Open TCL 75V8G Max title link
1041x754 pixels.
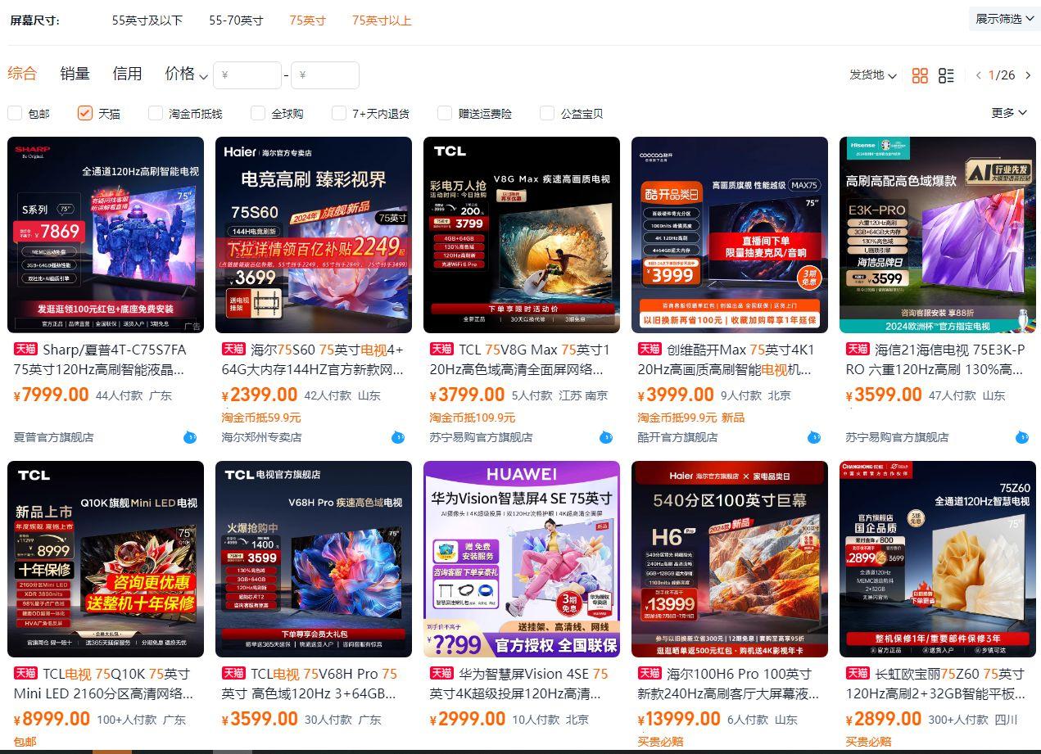520,359
